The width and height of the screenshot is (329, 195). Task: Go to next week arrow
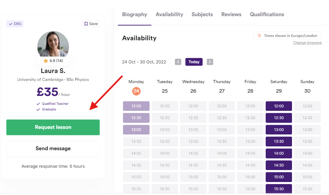click(210, 62)
